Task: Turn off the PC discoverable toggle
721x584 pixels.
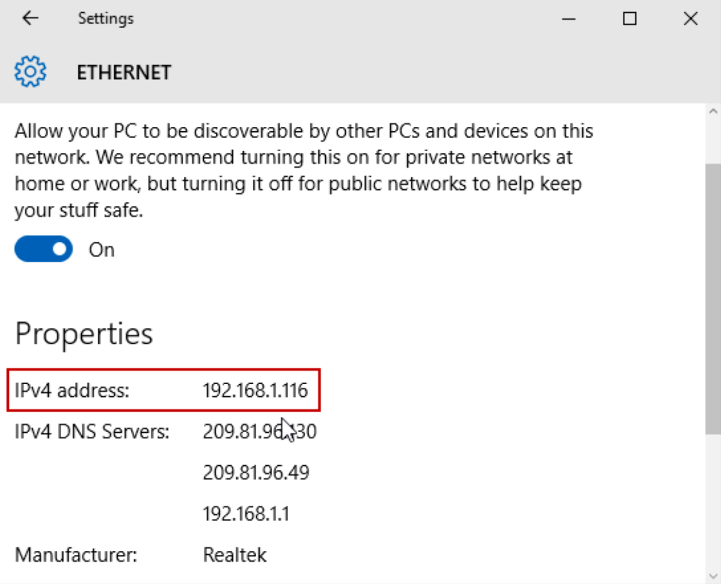Action: 44,249
